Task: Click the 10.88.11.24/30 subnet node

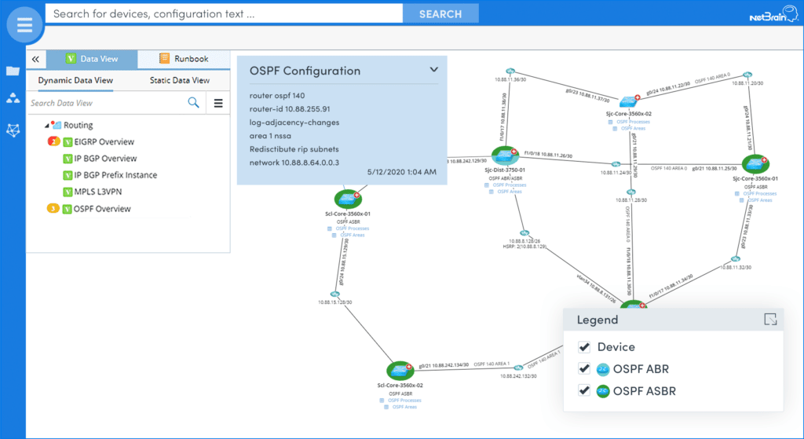Action: 616,165
